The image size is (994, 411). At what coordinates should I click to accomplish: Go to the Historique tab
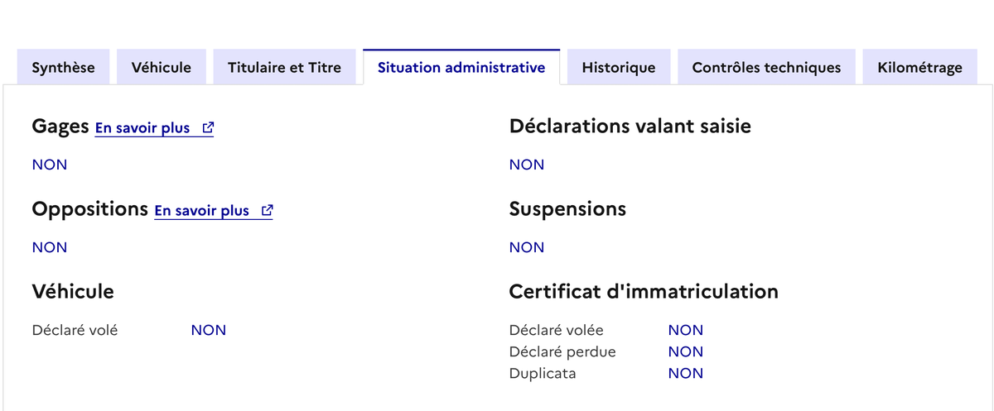pyautogui.click(x=619, y=68)
